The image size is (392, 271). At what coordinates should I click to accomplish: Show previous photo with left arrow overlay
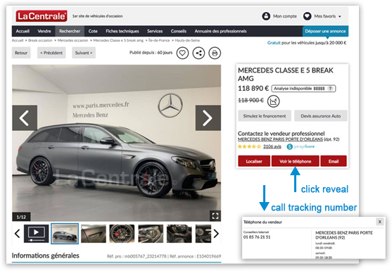tap(25, 118)
